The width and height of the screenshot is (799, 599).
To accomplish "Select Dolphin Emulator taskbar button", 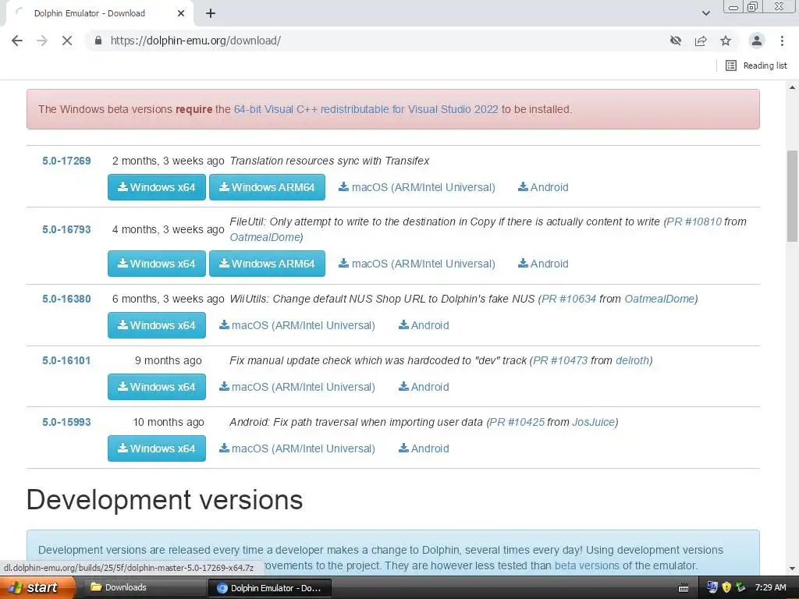I will (x=270, y=588).
